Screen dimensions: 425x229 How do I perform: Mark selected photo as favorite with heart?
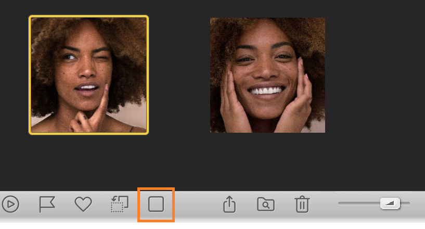83,205
